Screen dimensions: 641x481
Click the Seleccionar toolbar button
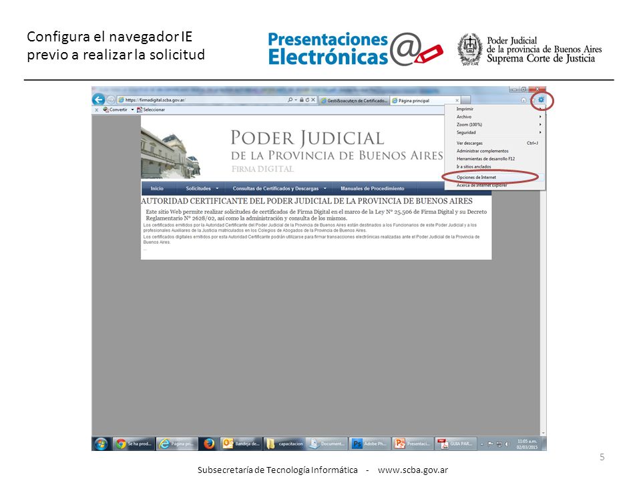(151, 110)
